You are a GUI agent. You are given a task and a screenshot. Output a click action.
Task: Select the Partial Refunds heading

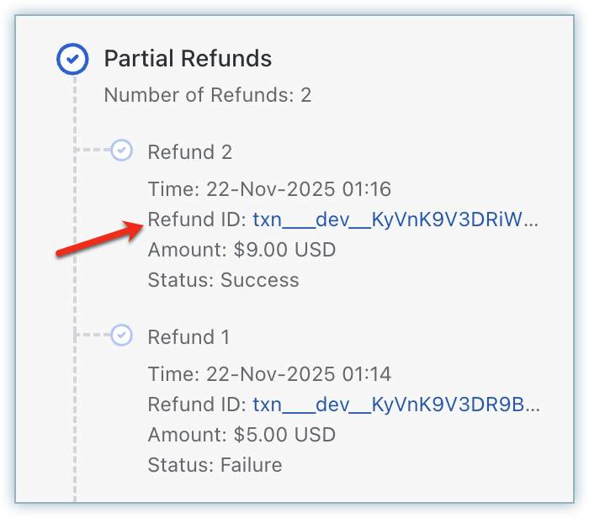point(188,59)
